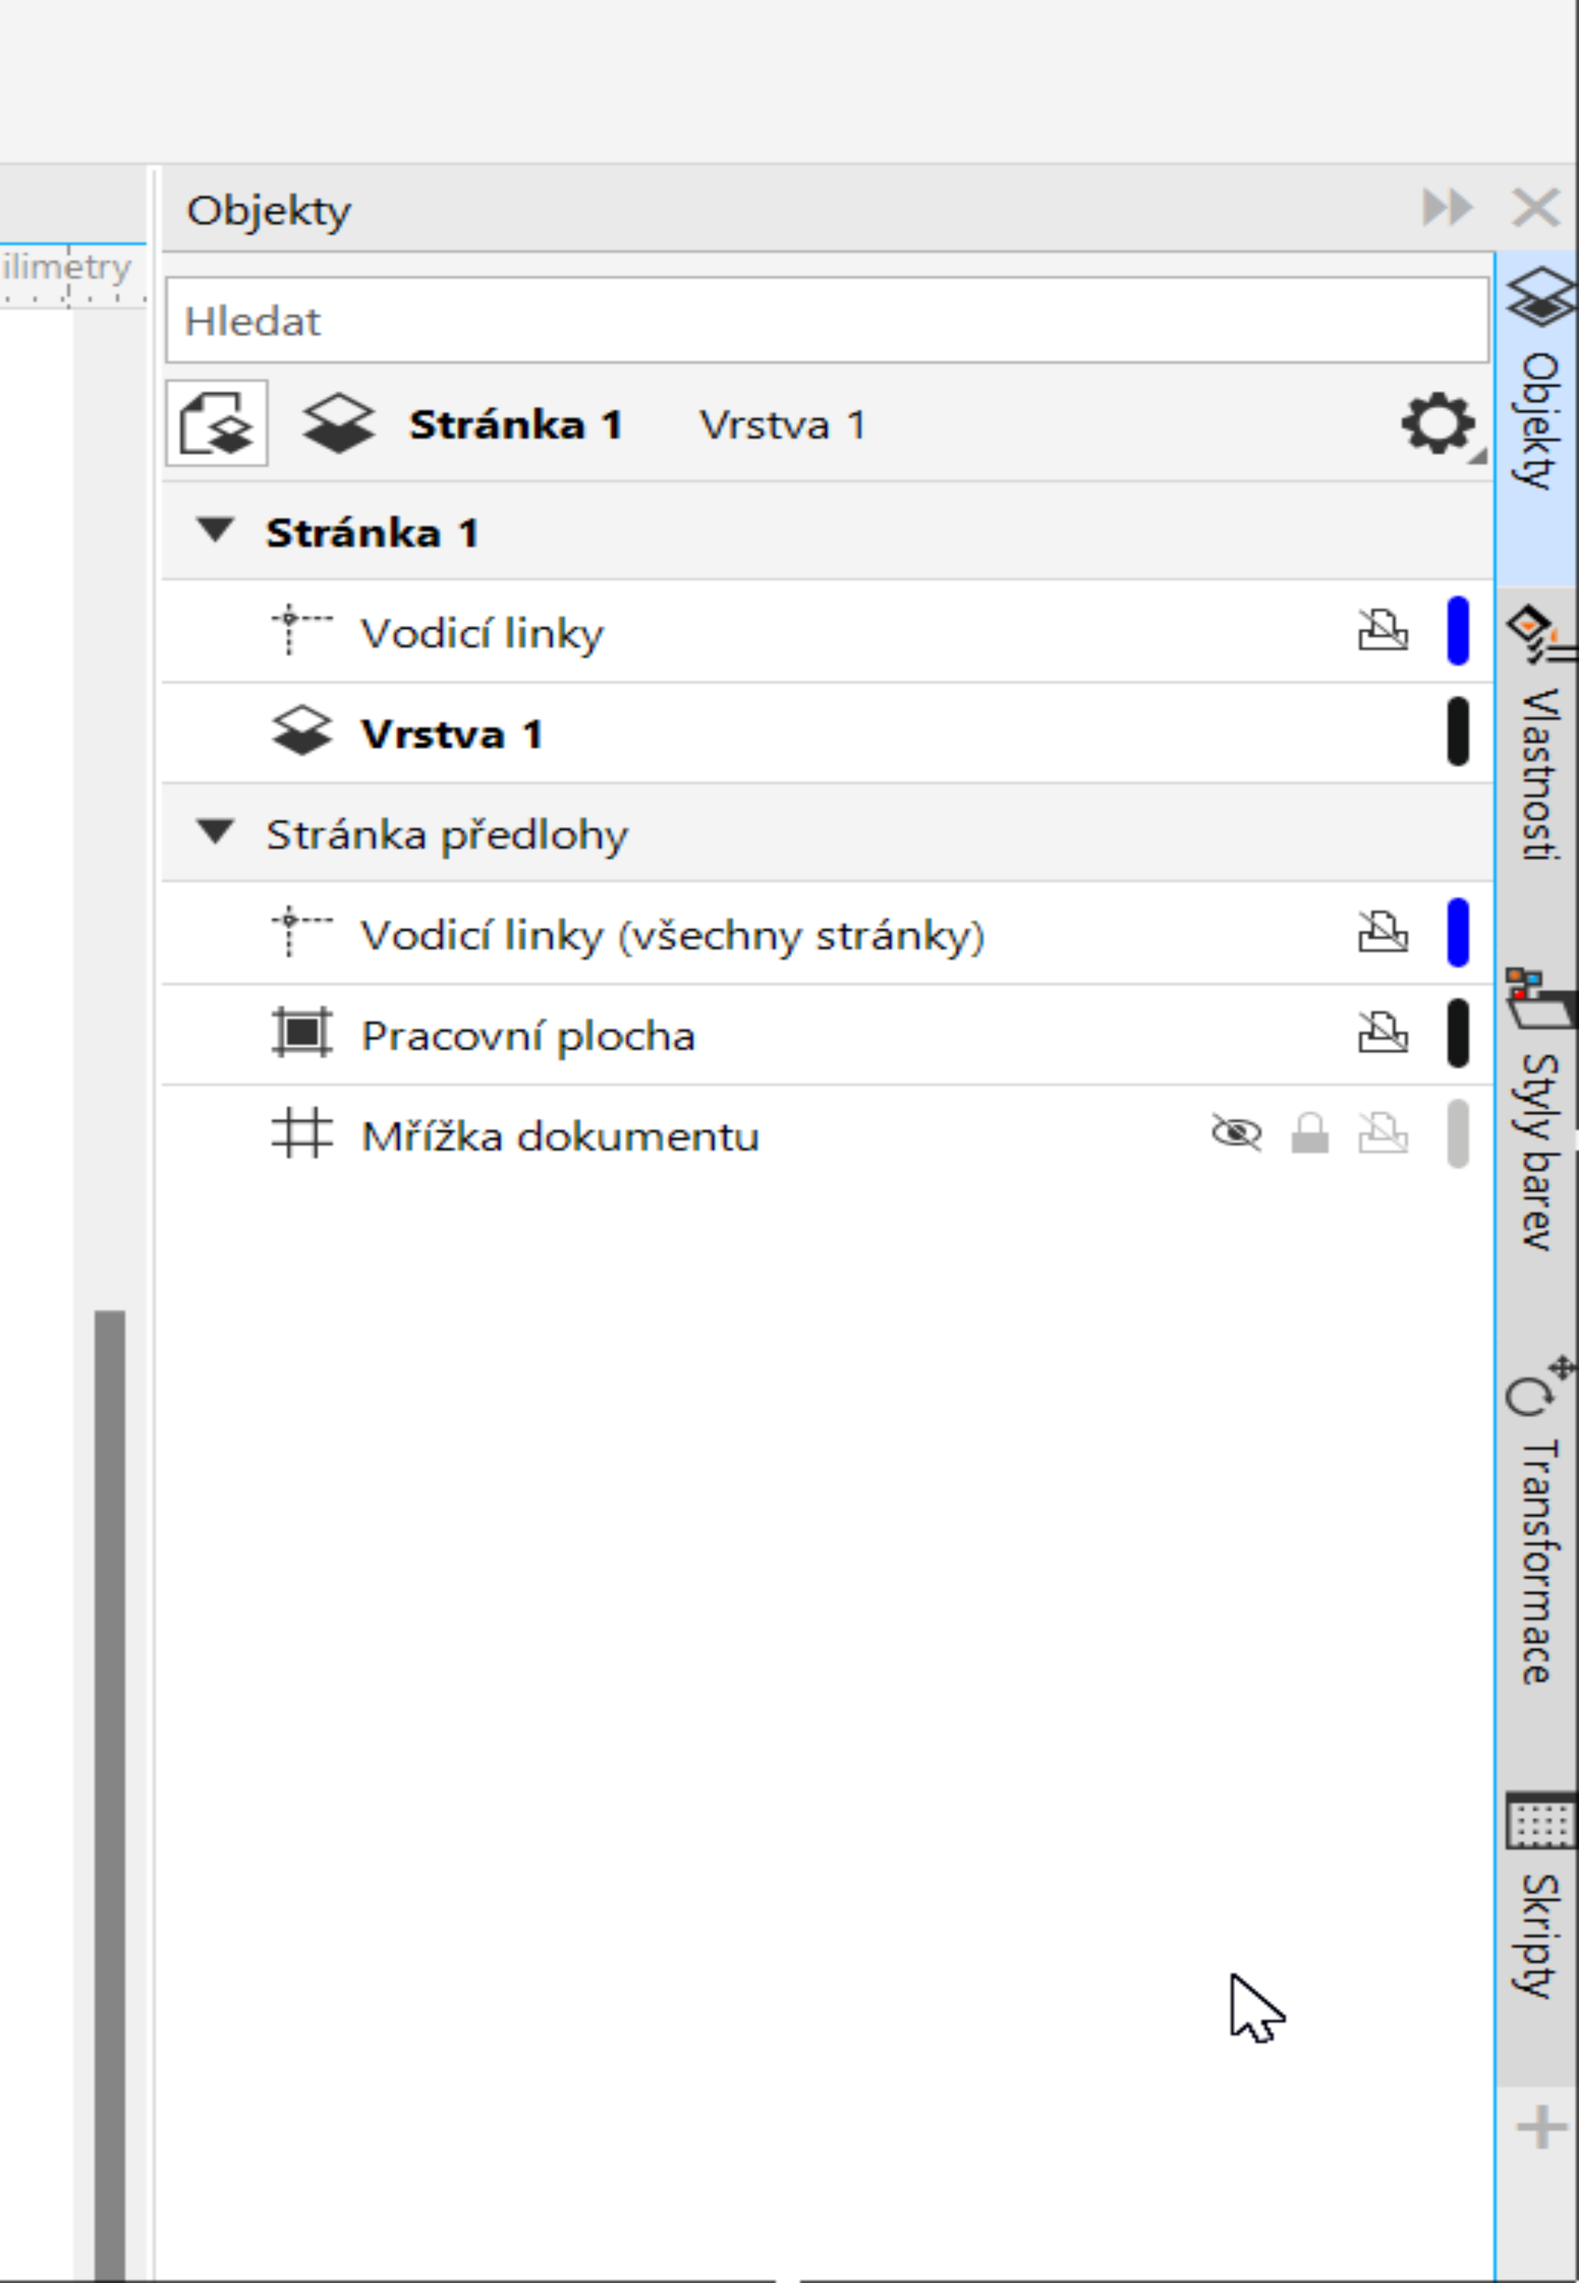Screen dimensions: 1579x2283
Task: Add a docker with the plus icon
Action: tap(1541, 2127)
